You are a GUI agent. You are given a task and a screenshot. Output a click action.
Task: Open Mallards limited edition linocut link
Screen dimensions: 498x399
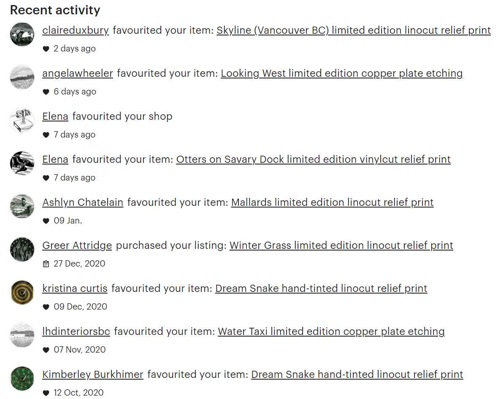click(x=332, y=202)
